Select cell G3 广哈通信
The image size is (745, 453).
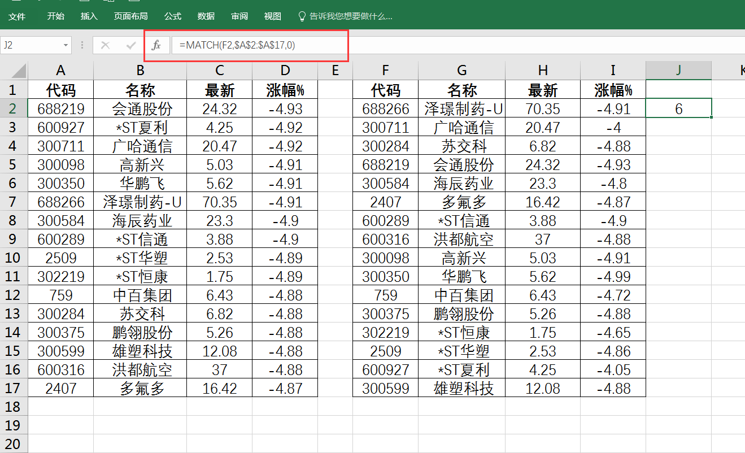click(x=462, y=127)
